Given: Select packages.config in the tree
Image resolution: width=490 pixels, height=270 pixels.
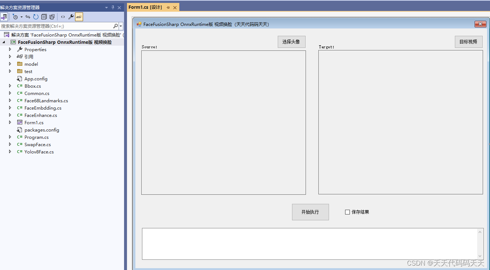Looking at the screenshot, I should click(42, 130).
